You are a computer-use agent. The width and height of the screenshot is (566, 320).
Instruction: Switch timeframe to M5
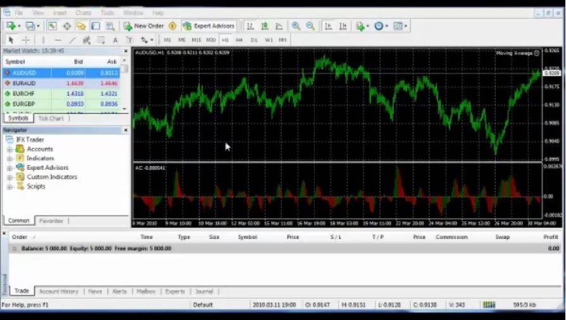click(182, 40)
